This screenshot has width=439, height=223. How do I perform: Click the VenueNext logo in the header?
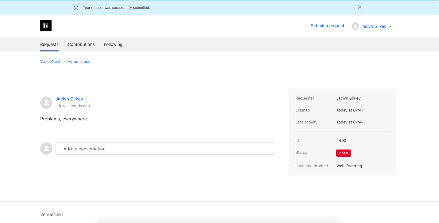point(46,26)
